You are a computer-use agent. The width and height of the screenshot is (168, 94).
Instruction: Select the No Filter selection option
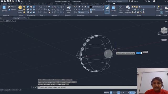[113, 9]
